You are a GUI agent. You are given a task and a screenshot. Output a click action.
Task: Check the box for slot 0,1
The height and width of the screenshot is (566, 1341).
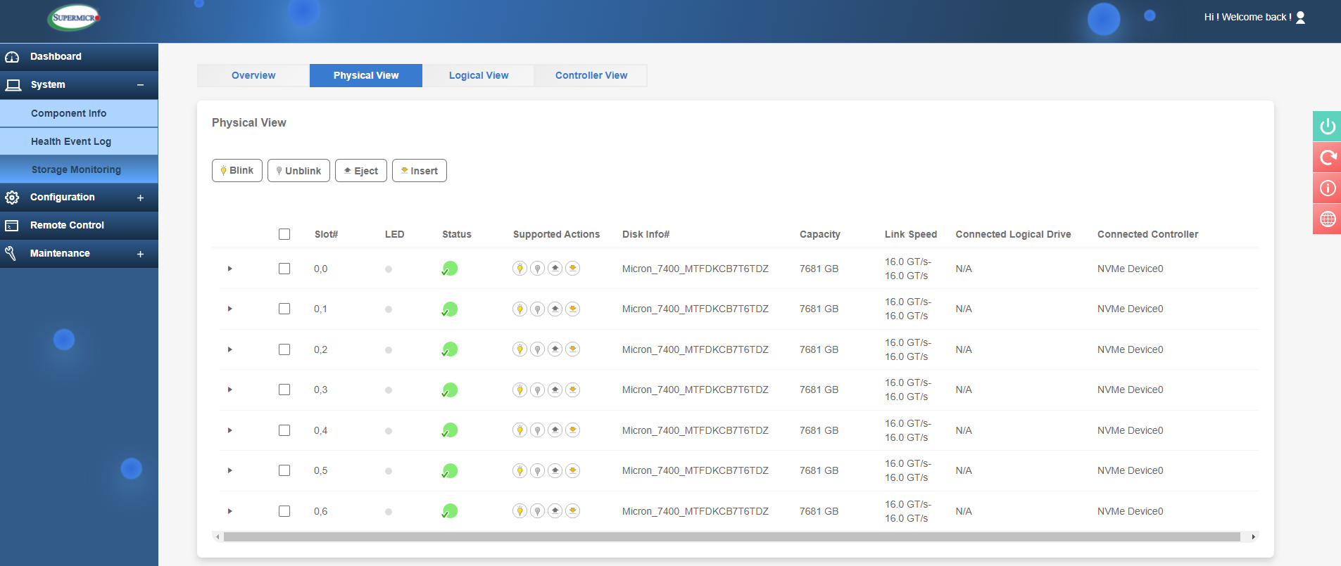pyautogui.click(x=284, y=309)
